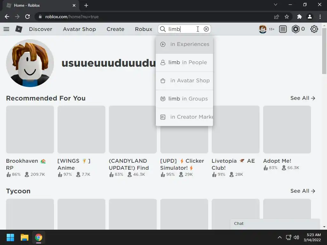Viewport: 327px width, 245px height.
Task: Open File Explorer from taskbar
Action: pos(24,237)
